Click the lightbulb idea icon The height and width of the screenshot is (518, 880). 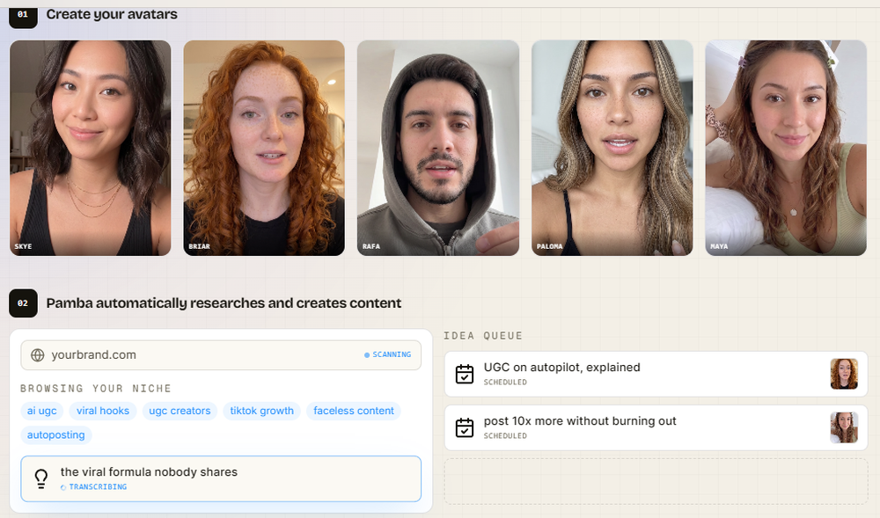point(41,478)
